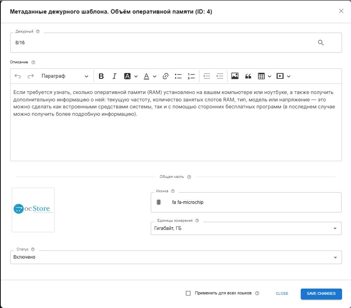
Task: Click the search icon in the Дежурный field
Action: point(321,43)
